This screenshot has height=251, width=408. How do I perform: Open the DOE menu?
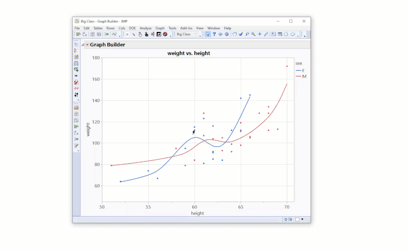(132, 28)
